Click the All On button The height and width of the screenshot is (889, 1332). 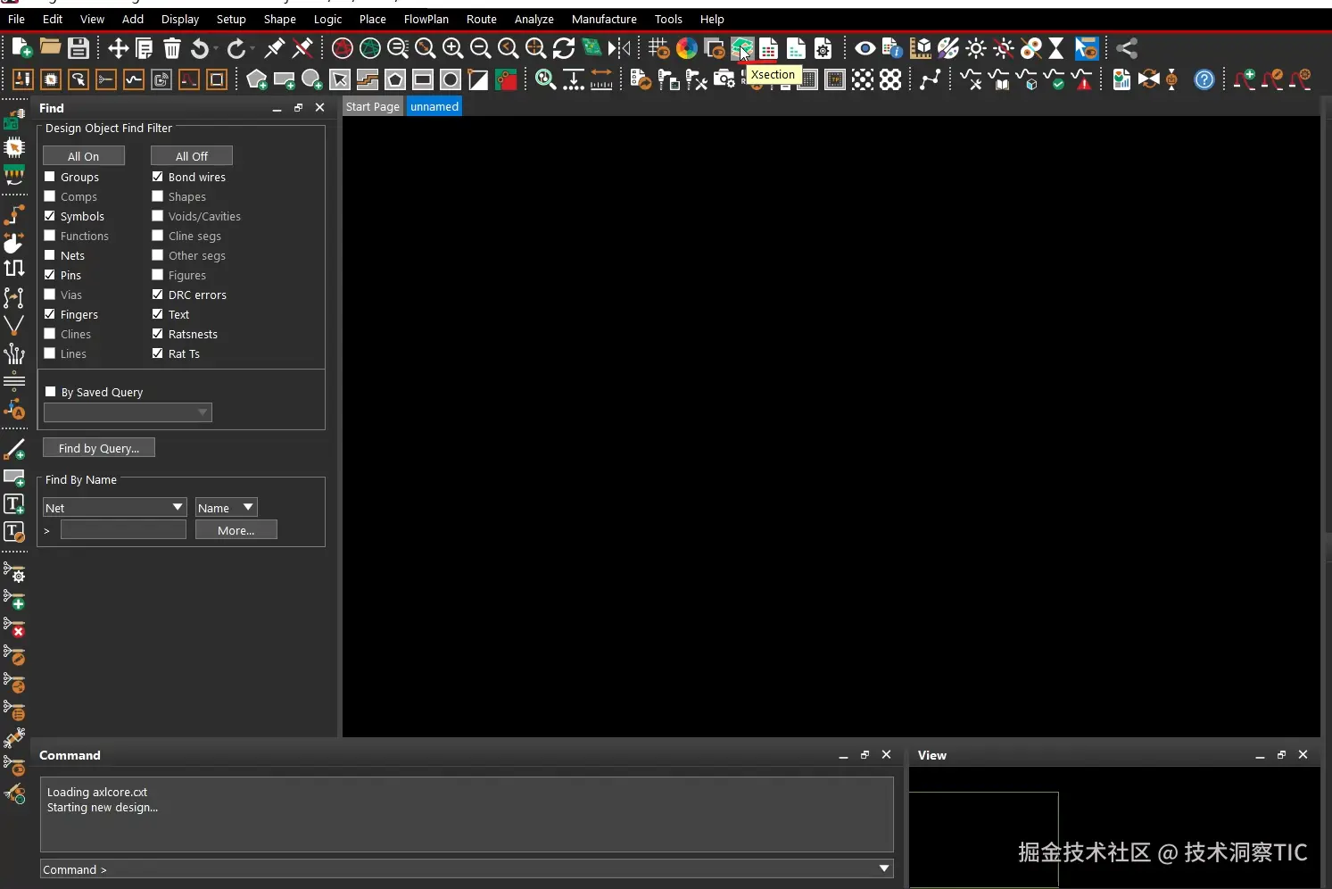click(x=84, y=156)
